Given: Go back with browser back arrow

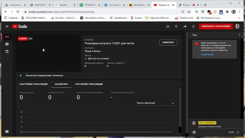Looking at the screenshot, I should pyautogui.click(x=6, y=12).
